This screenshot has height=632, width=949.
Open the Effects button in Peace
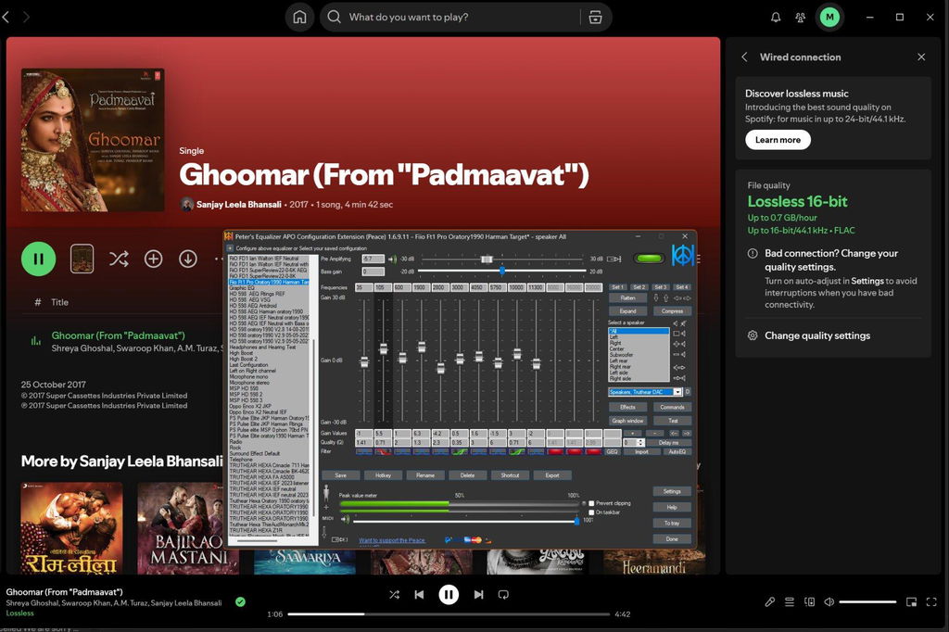[627, 408]
